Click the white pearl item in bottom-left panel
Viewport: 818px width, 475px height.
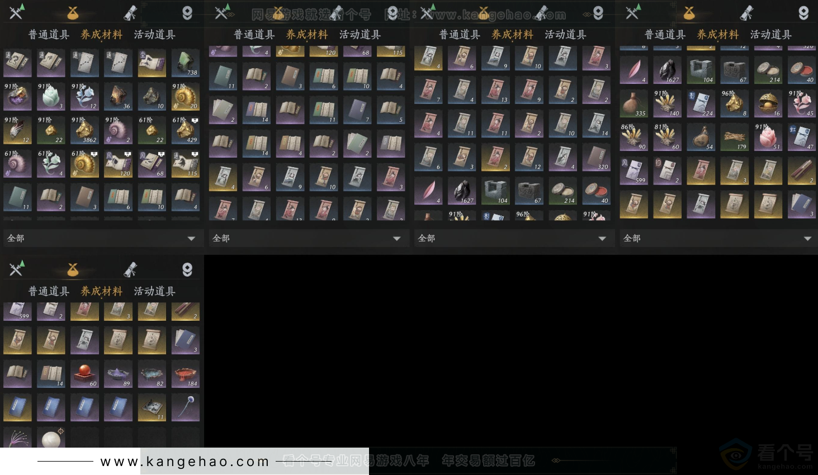pos(51,440)
